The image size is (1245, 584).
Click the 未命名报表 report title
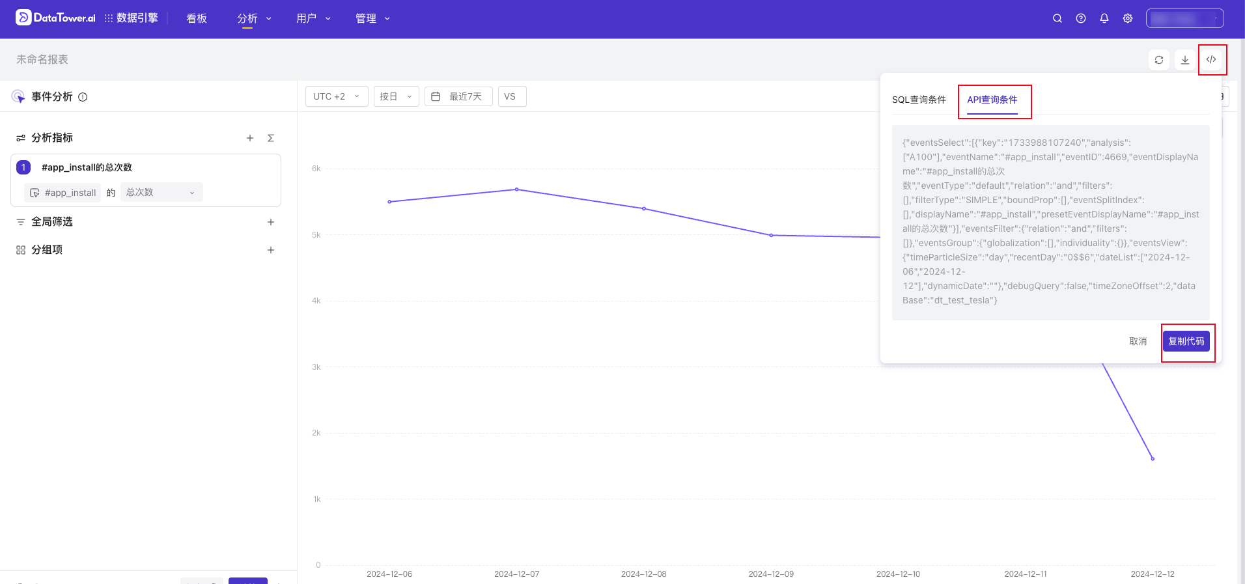(42, 59)
